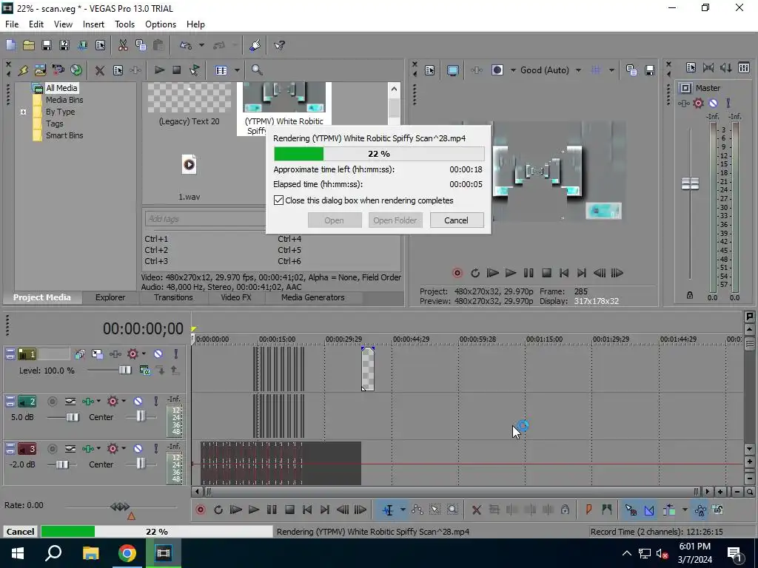Mute audio Track 3
The width and height of the screenshot is (758, 568).
point(138,449)
